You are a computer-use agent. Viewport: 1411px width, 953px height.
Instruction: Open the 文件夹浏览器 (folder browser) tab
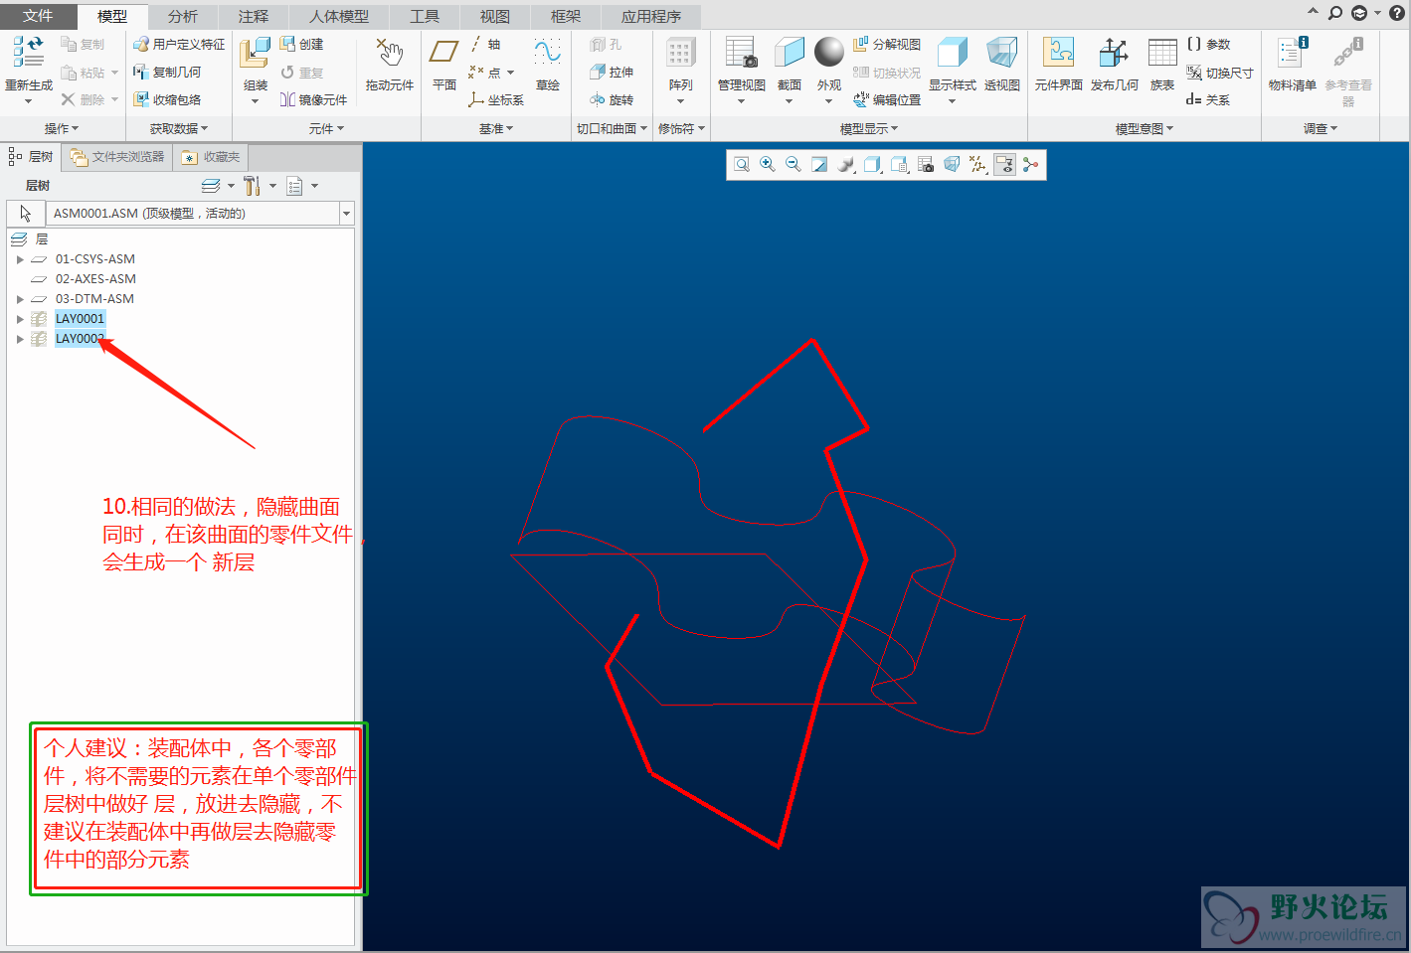click(117, 157)
